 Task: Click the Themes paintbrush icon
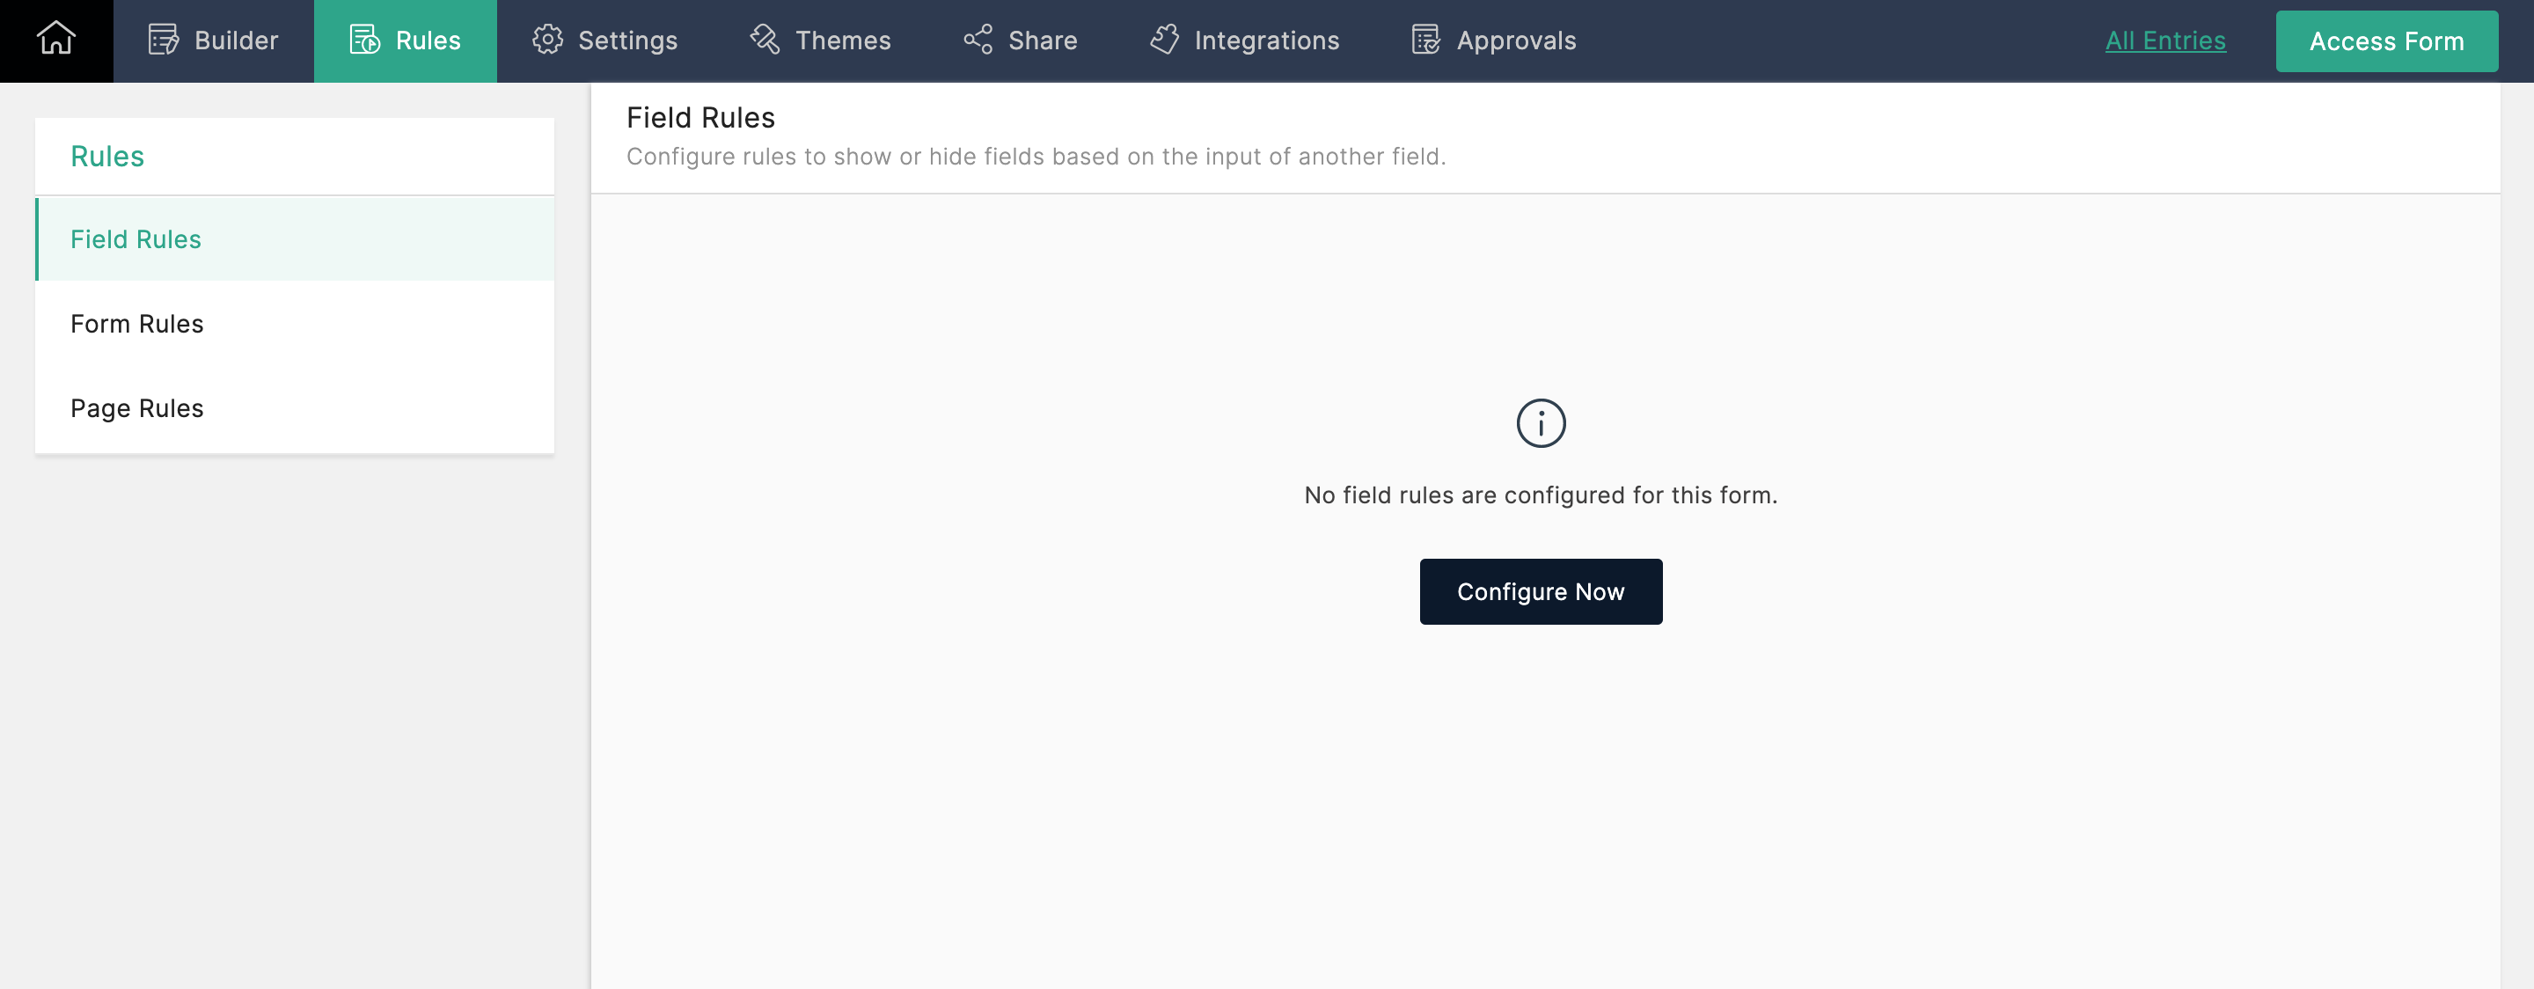tap(765, 40)
